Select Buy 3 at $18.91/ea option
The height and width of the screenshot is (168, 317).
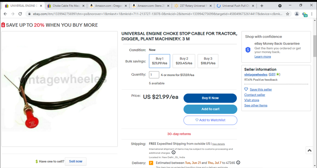tap(208, 61)
